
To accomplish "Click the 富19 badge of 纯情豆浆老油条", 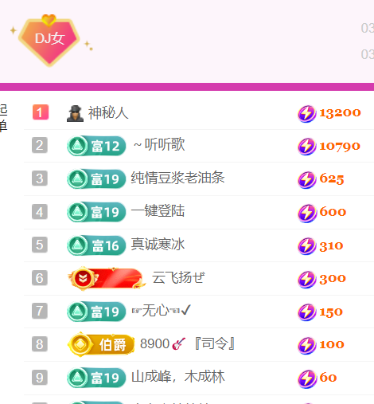I will pyautogui.click(x=96, y=178).
